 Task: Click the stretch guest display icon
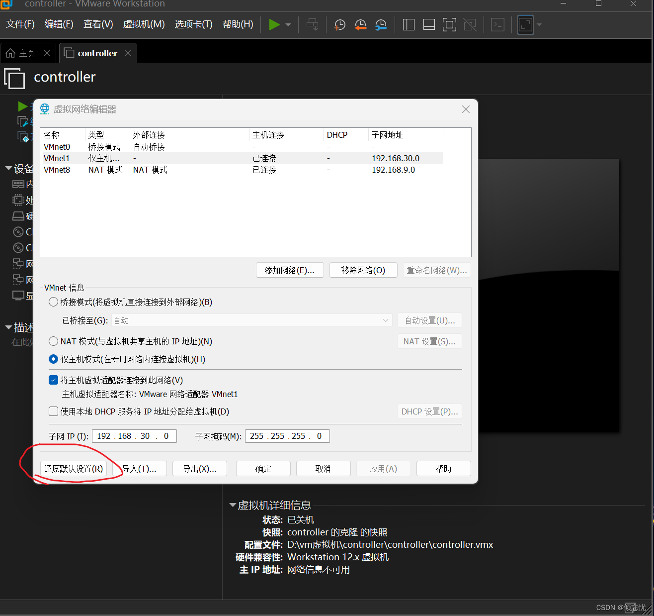tap(525, 24)
